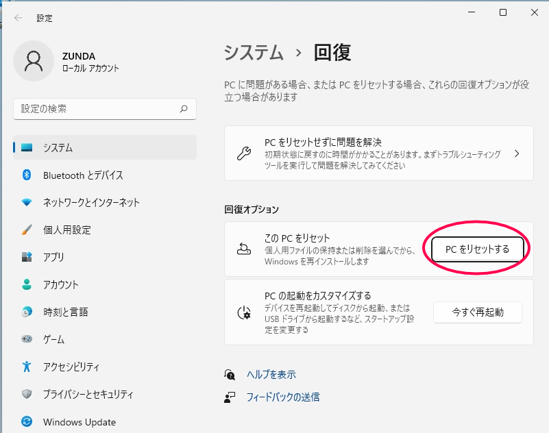Open 時刻と言語 settings
The image size is (549, 433).
click(105, 312)
